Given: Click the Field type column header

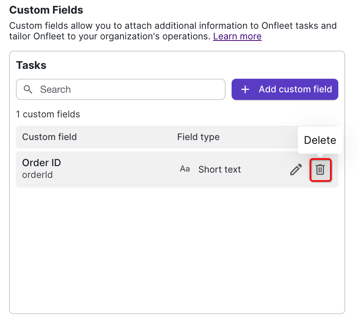Looking at the screenshot, I should pos(198,137).
